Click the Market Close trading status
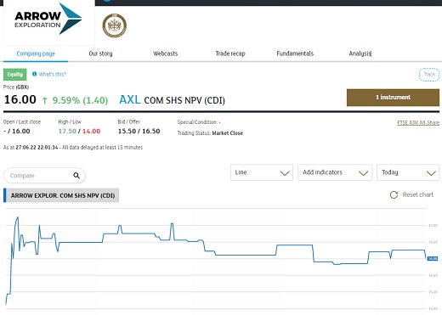The height and width of the screenshot is (315, 442). 228,133
